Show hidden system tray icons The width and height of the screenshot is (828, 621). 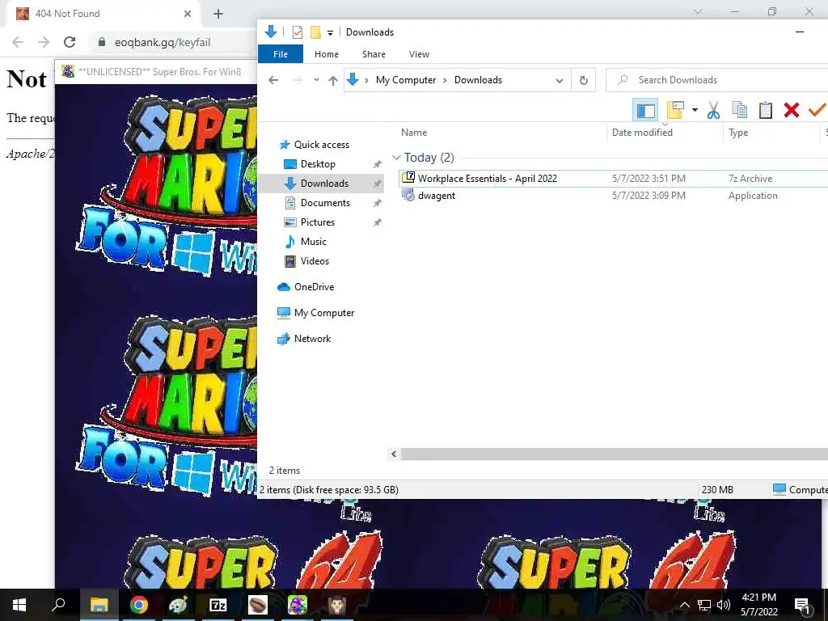684,605
